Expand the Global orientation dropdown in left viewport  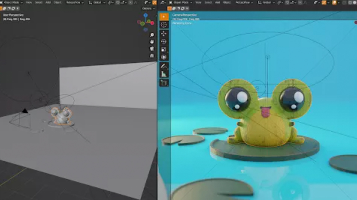coord(97,2)
